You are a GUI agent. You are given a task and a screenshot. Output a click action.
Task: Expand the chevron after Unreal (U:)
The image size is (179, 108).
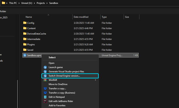(x=34, y=3)
